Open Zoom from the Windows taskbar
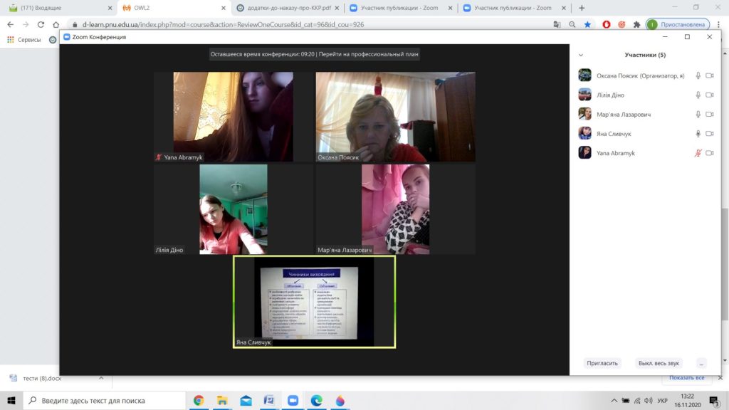 coord(292,401)
